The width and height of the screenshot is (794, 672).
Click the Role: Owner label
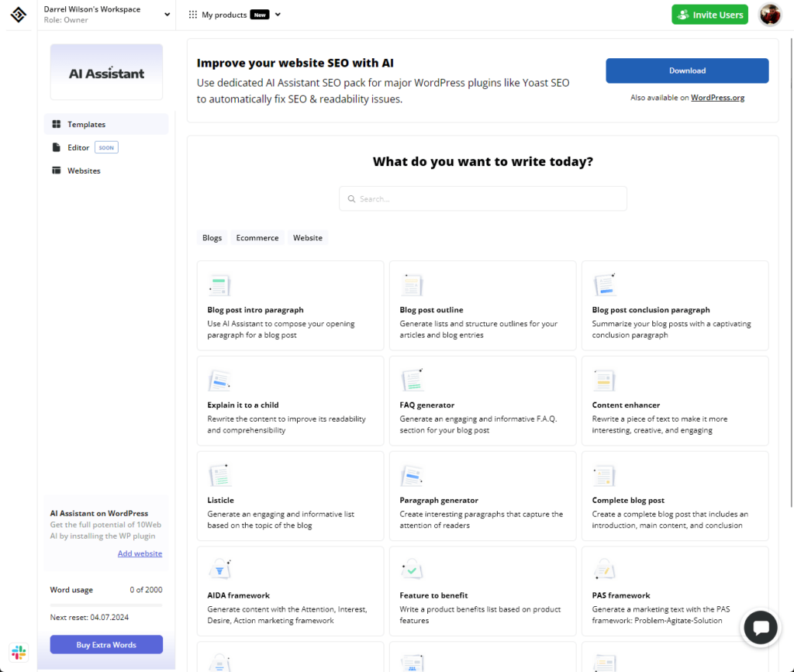click(66, 19)
